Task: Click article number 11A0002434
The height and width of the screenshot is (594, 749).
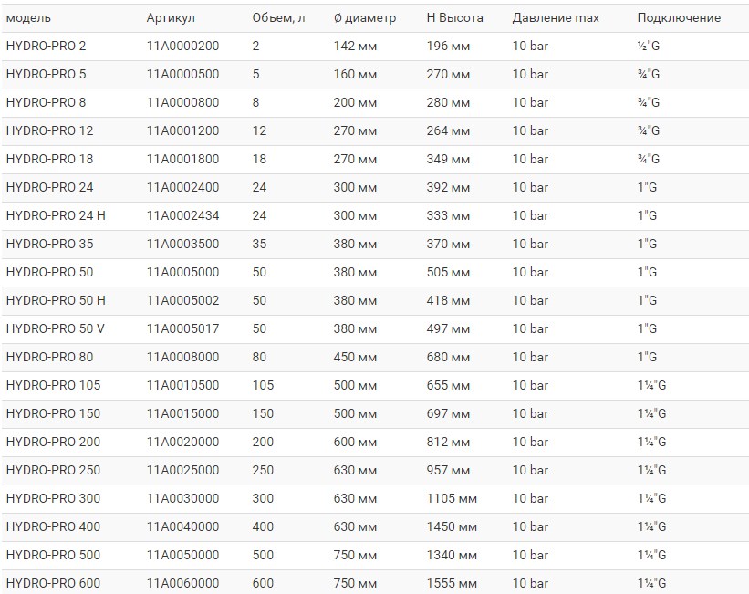Action: click(x=183, y=215)
